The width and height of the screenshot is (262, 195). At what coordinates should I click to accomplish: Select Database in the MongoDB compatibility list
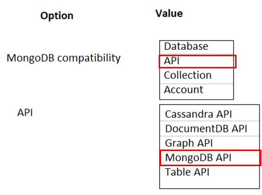(x=196, y=47)
